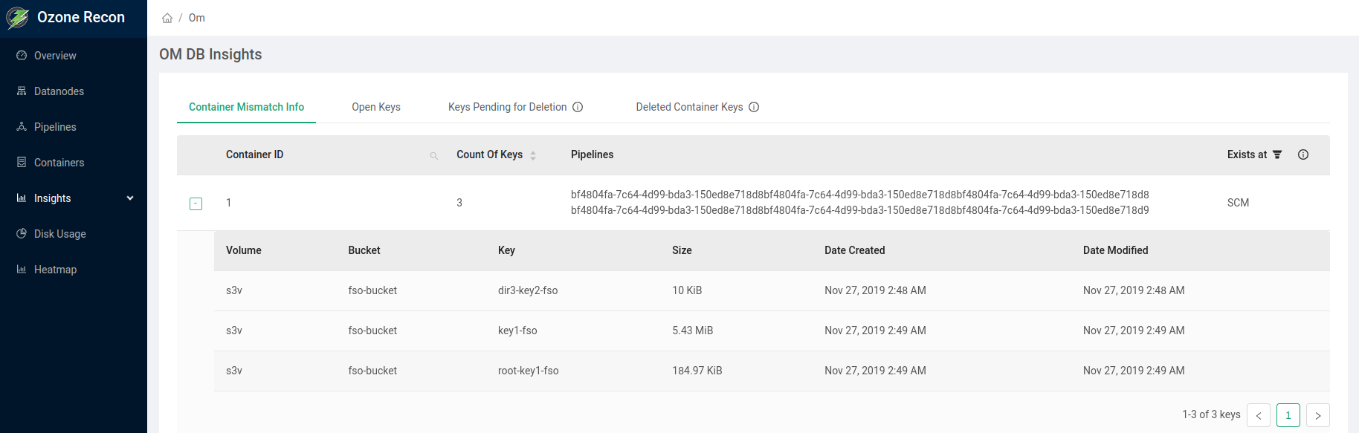This screenshot has height=433, width=1359.
Task: Navigate to Pipelines in the sidebar
Action: click(55, 127)
